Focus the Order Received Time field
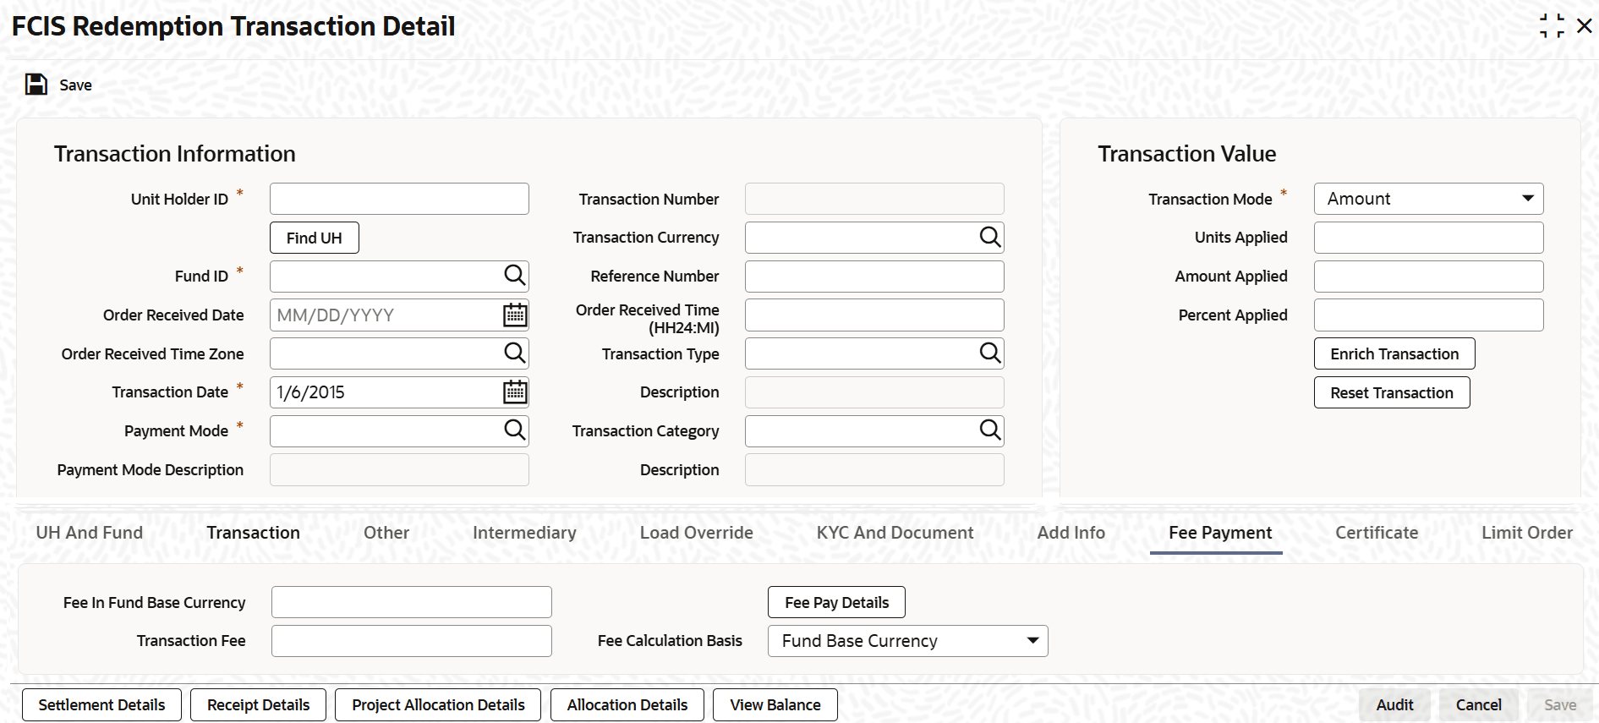1599x723 pixels. [874, 315]
